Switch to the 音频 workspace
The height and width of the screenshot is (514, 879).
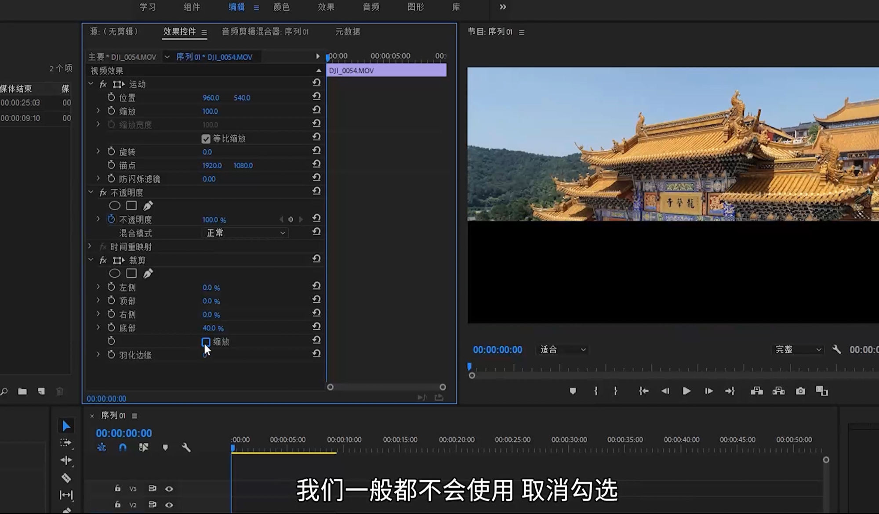[371, 7]
